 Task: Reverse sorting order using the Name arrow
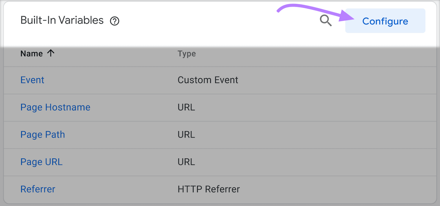[x=51, y=53]
